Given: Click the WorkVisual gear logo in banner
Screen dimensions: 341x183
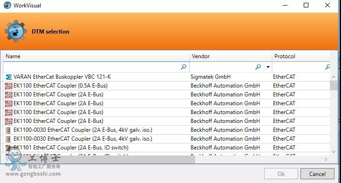Looking at the screenshot, I should (16, 31).
